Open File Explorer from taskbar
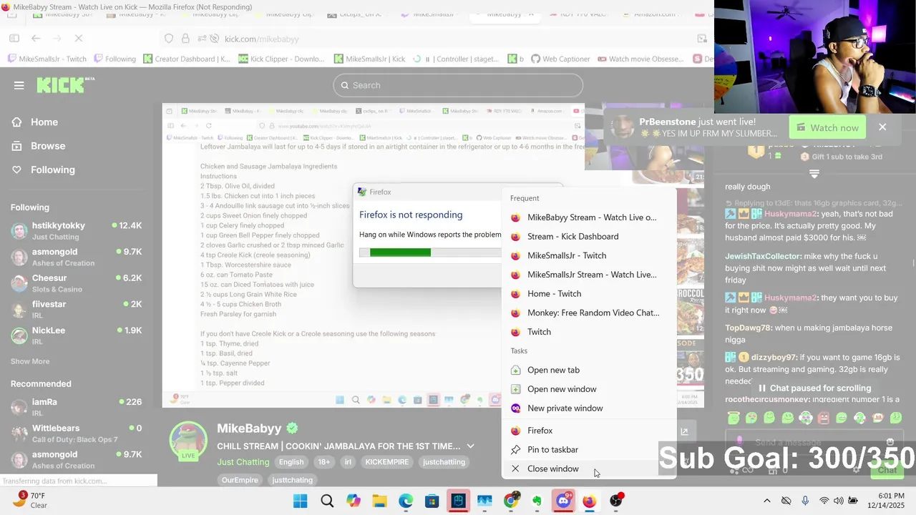916x515 pixels. click(x=379, y=501)
